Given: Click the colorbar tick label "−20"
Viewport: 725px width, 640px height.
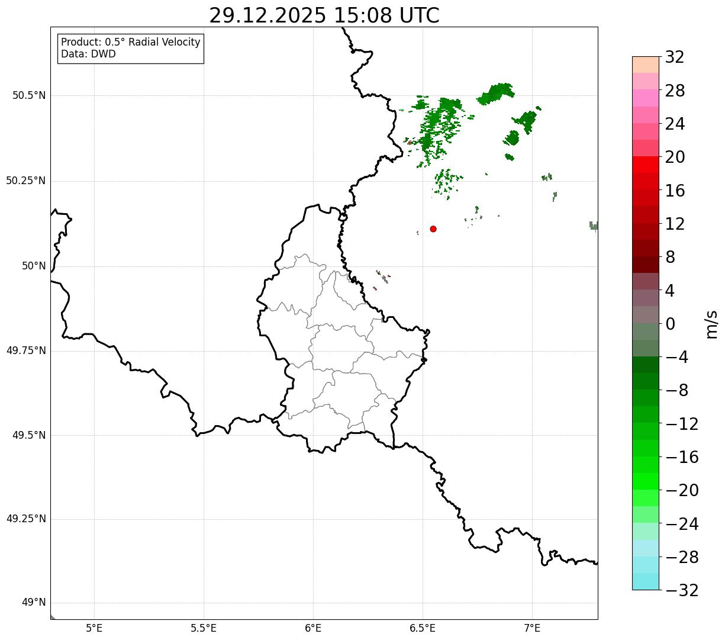Looking at the screenshot, I should click(682, 490).
